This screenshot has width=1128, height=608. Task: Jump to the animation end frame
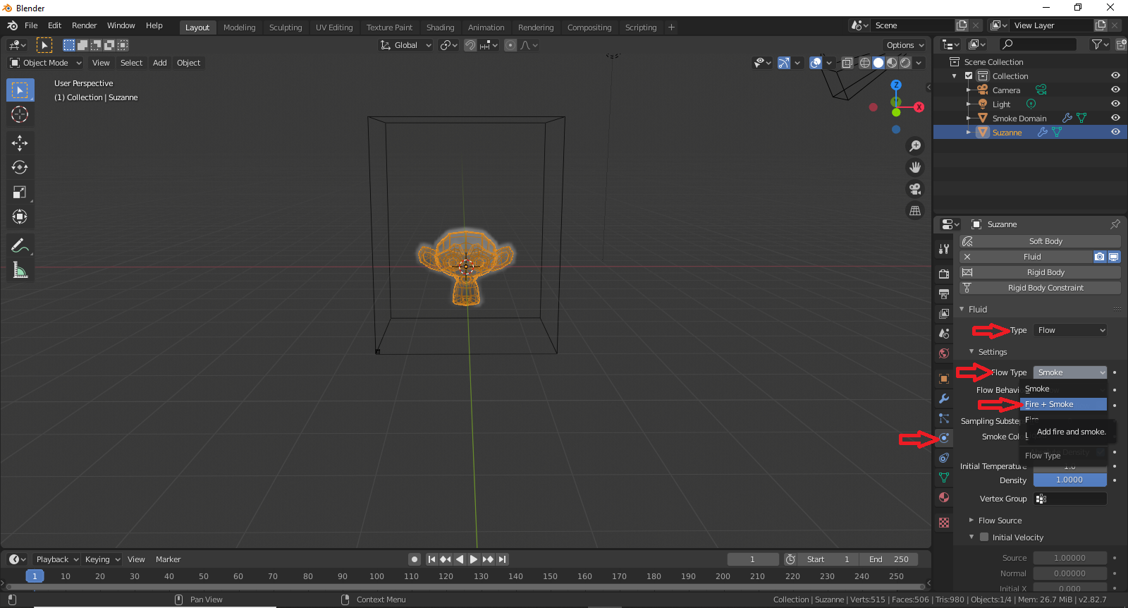click(x=502, y=559)
